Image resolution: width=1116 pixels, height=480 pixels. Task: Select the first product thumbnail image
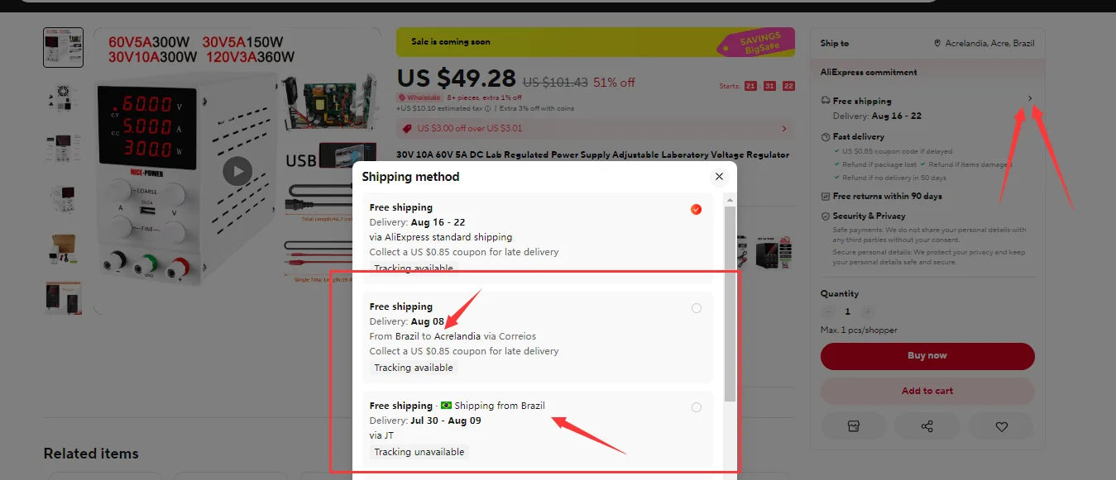pyautogui.click(x=63, y=48)
